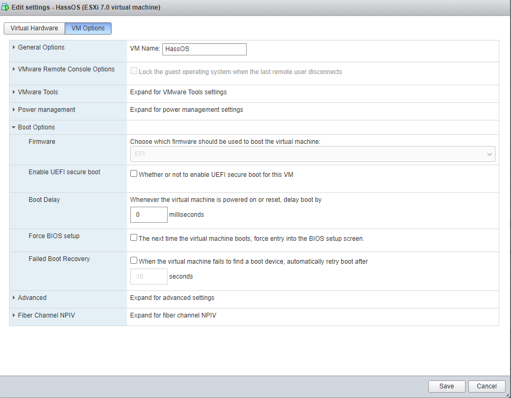Collapse the Boot Options section
511x398 pixels.
pyautogui.click(x=36, y=127)
